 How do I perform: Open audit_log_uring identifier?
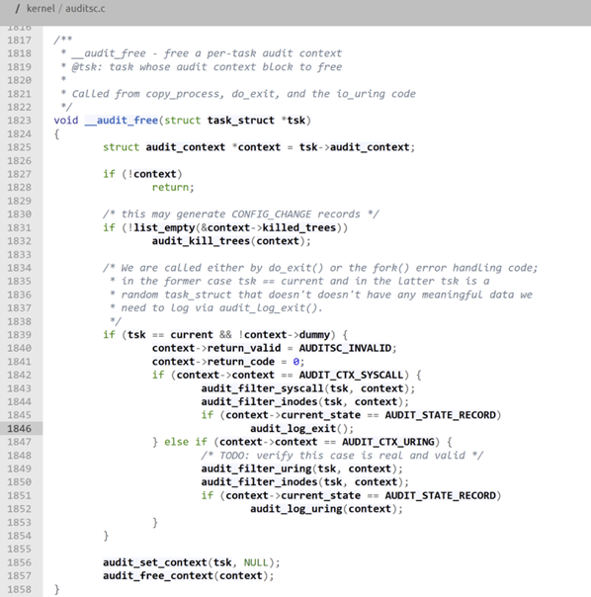(x=295, y=509)
